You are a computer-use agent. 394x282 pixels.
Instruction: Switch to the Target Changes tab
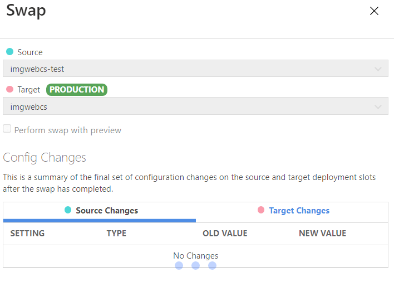pyautogui.click(x=299, y=211)
